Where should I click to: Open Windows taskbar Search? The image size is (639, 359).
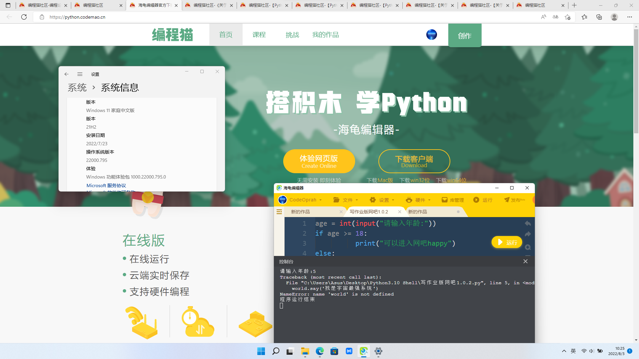(x=276, y=351)
